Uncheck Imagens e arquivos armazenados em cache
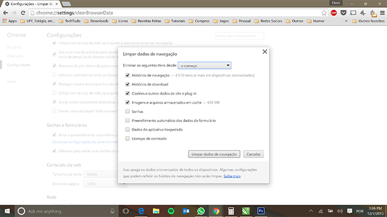 click(127, 103)
